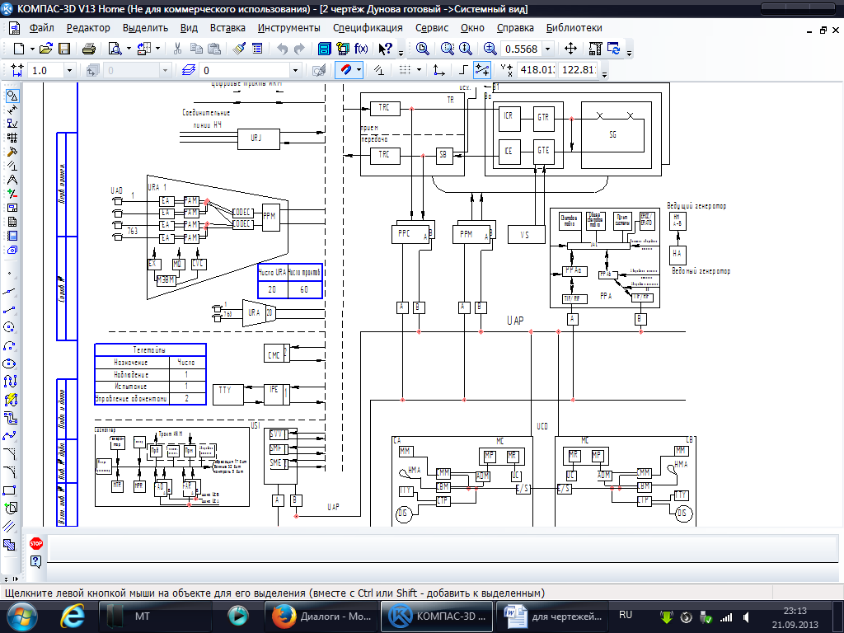Select the Line segment tool

click(10, 310)
